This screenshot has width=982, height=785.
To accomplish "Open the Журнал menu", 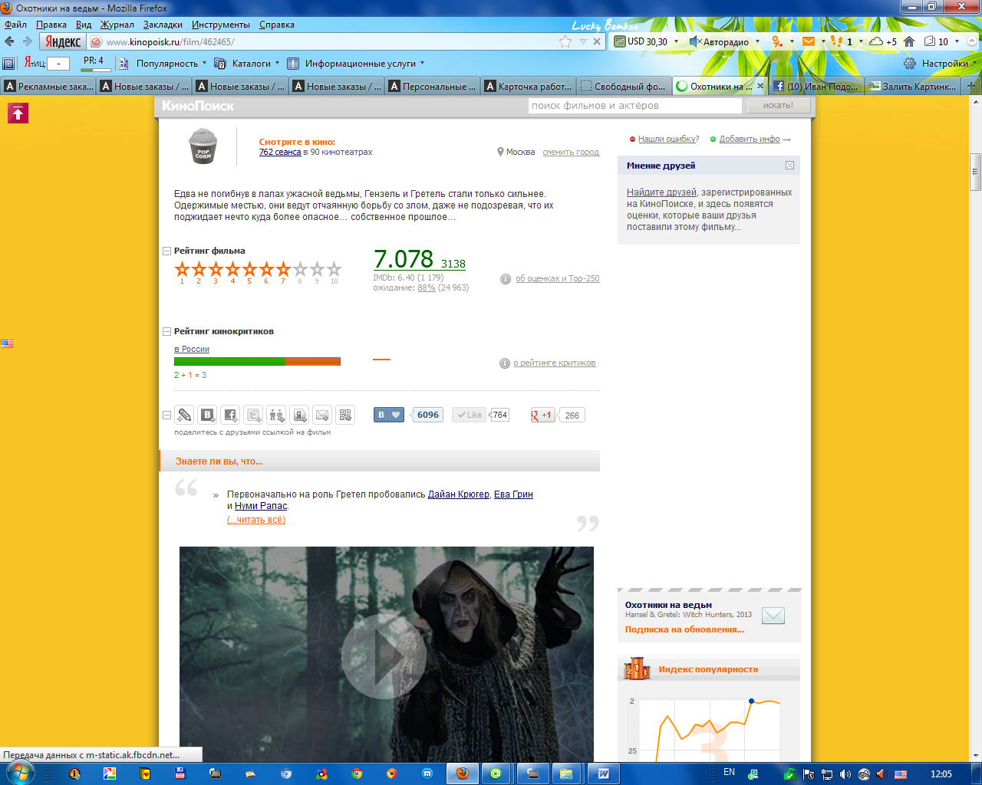I will 117,25.
